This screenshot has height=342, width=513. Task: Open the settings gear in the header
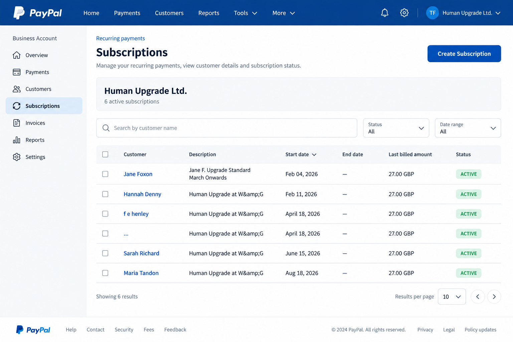404,13
